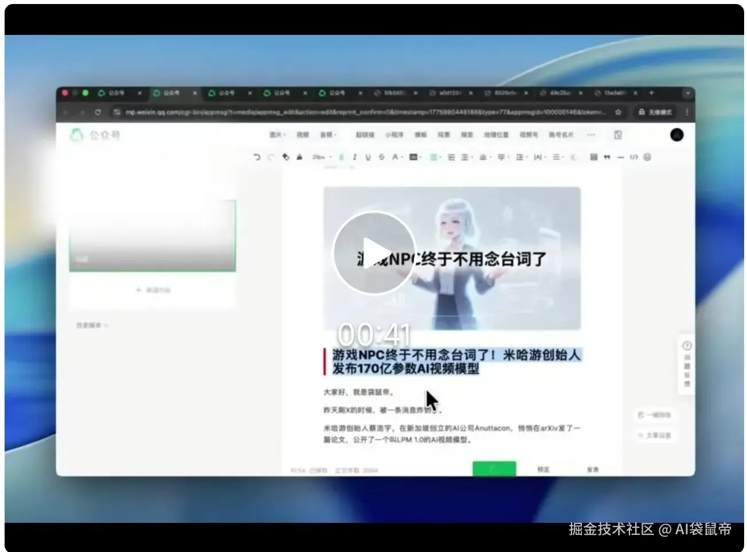Open the 搜索 insert option
The image size is (747, 552).
[467, 135]
